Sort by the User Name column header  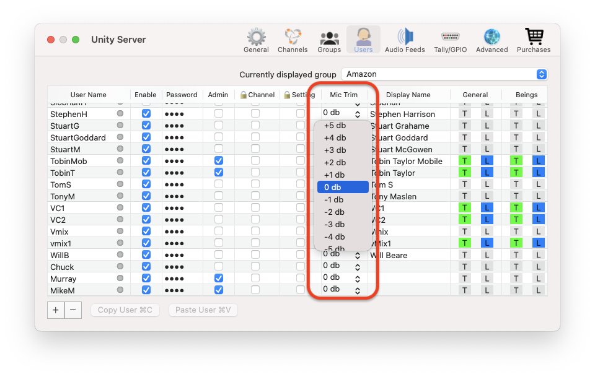(x=89, y=95)
